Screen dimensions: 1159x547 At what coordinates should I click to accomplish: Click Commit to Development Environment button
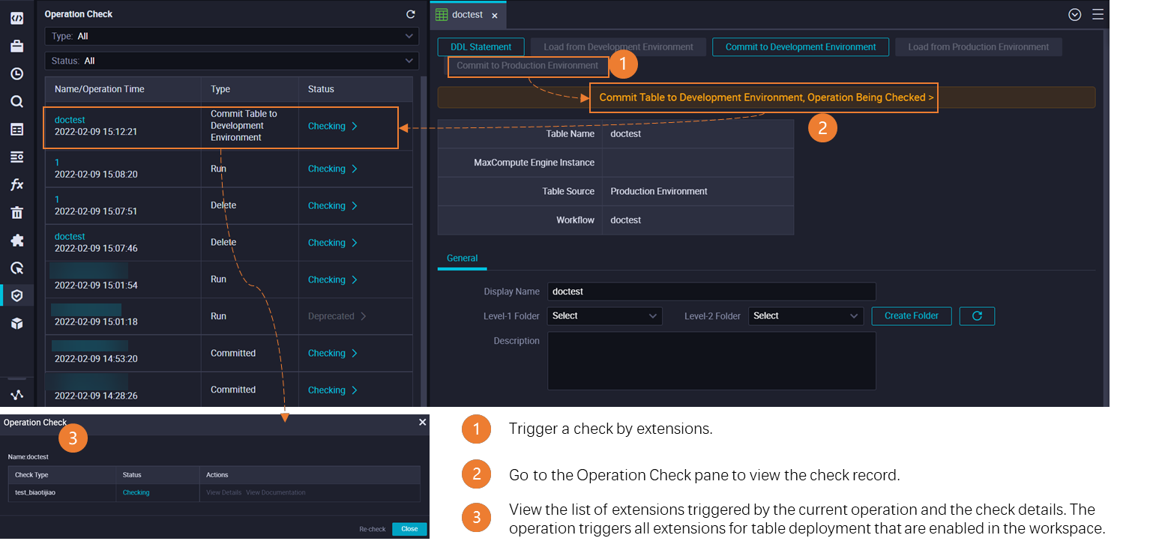click(801, 47)
